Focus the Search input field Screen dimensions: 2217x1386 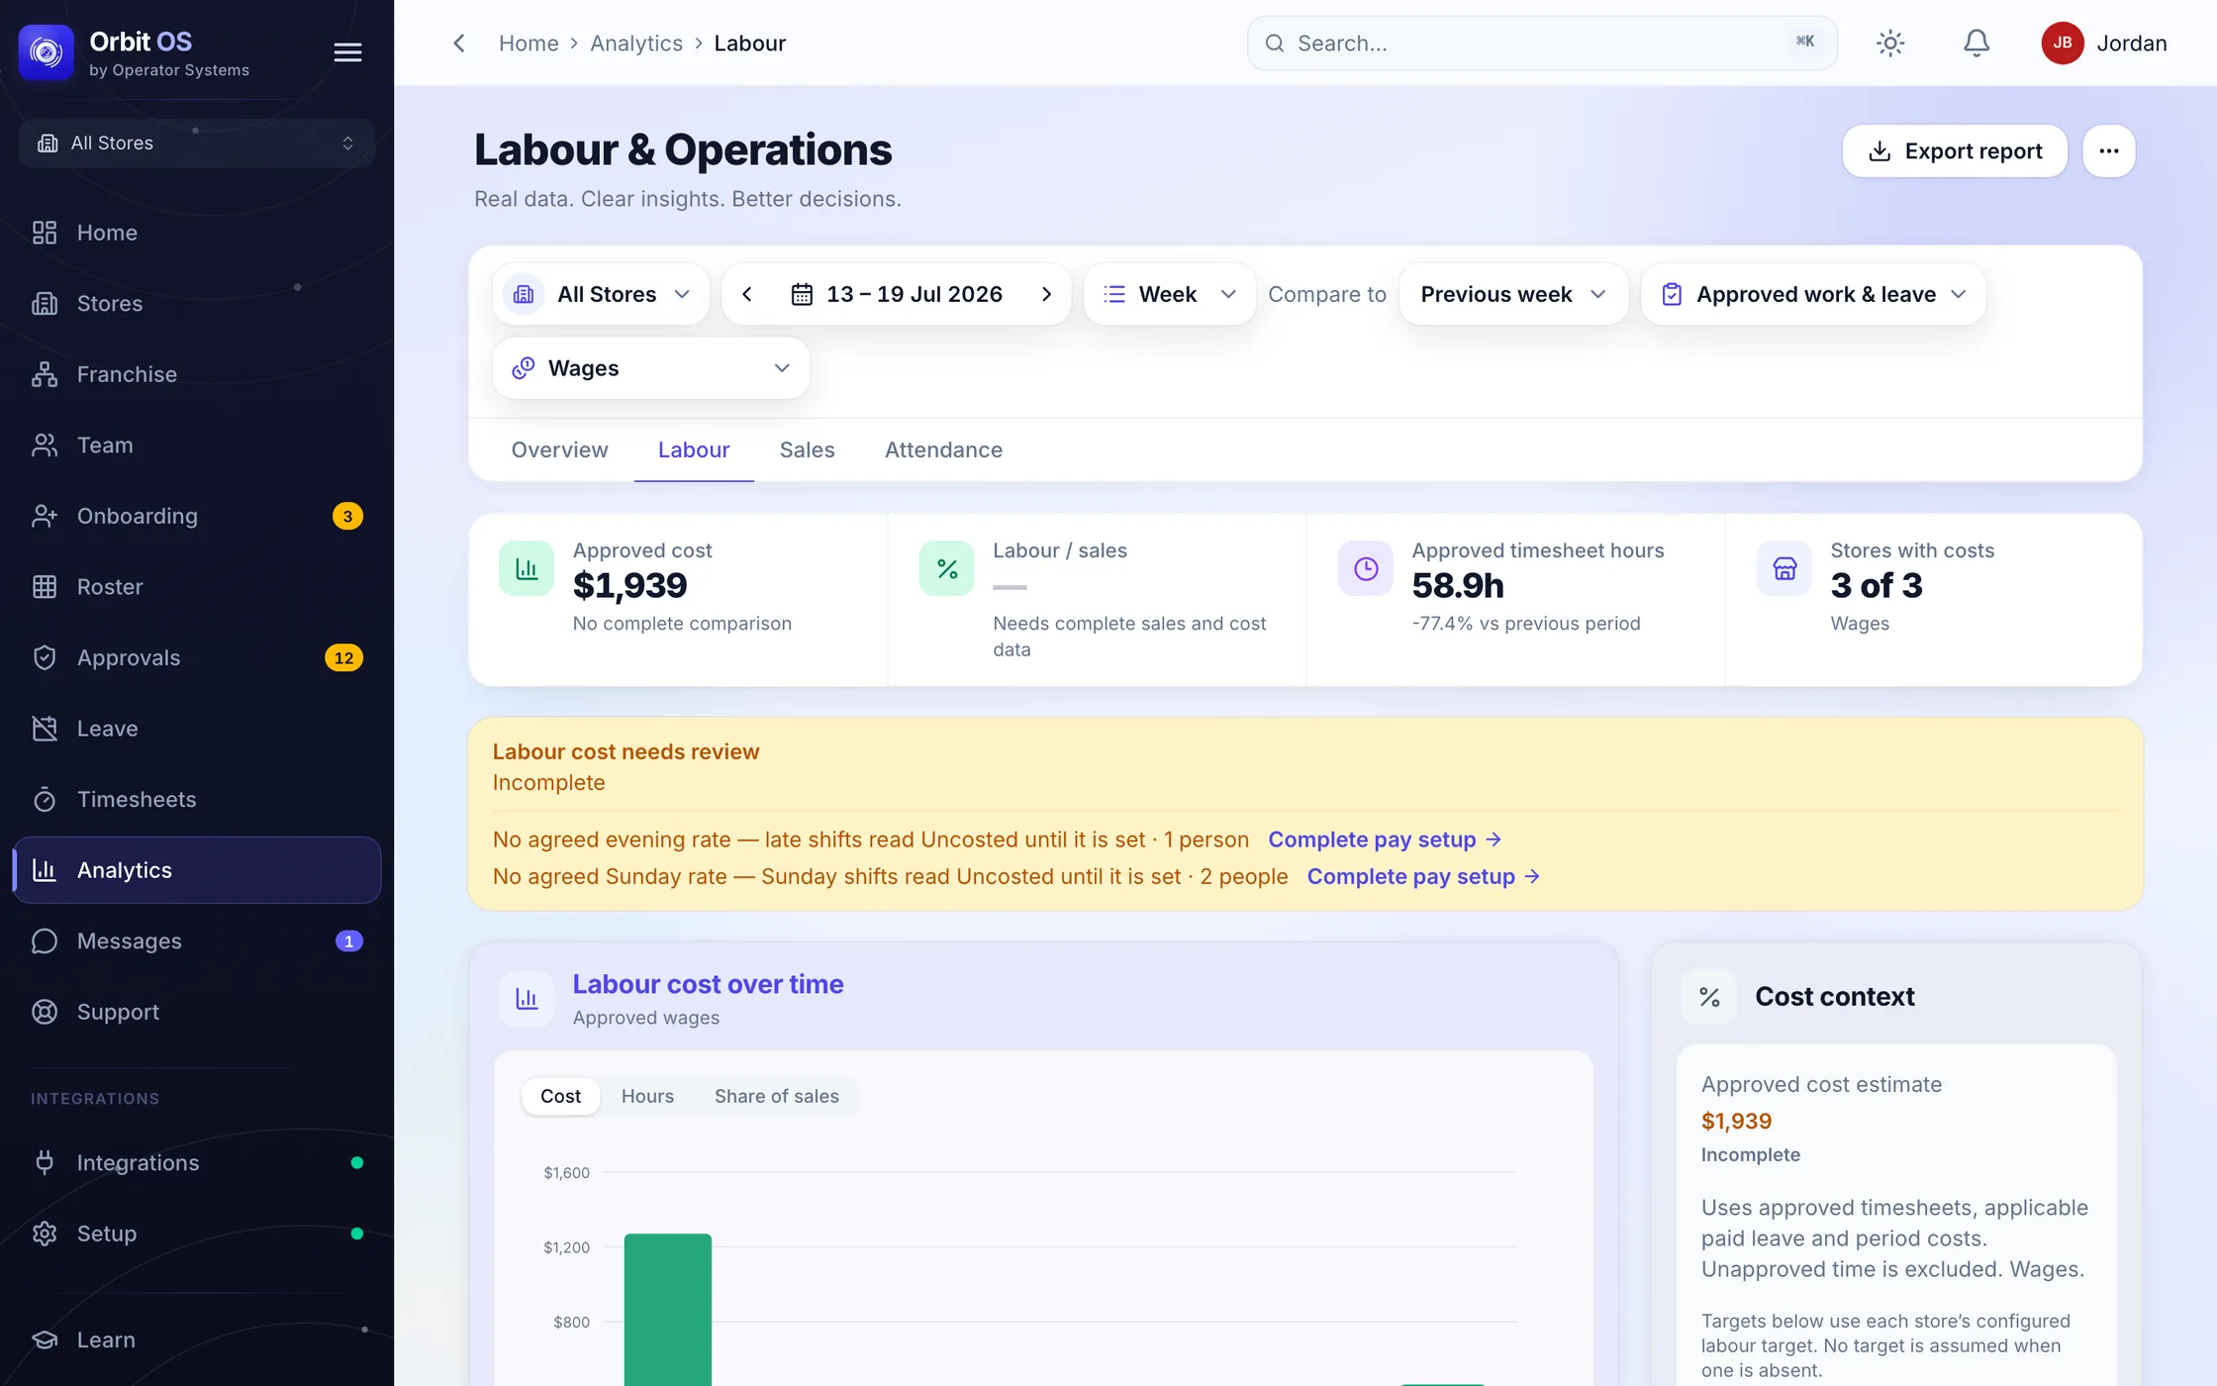pos(1542,44)
